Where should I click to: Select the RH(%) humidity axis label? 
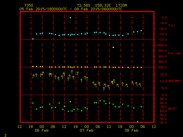[x=172, y=109]
